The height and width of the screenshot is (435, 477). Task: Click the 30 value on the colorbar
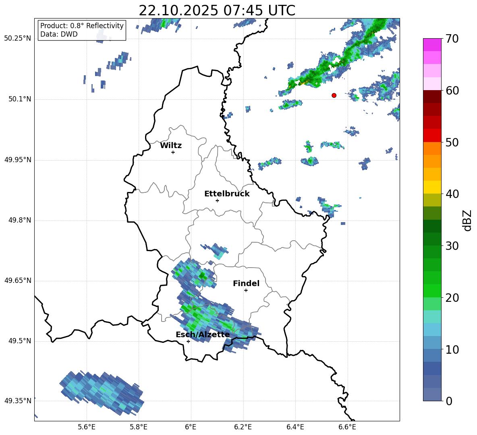(x=452, y=246)
